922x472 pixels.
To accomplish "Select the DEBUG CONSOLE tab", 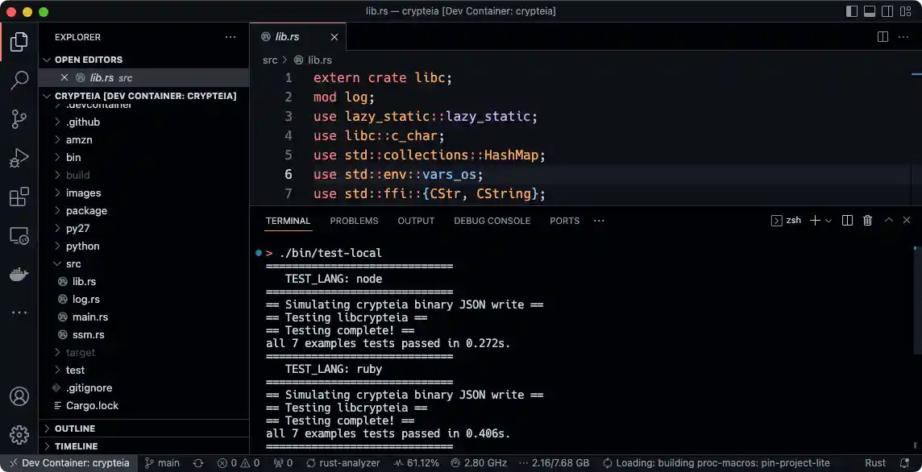I will (x=492, y=220).
